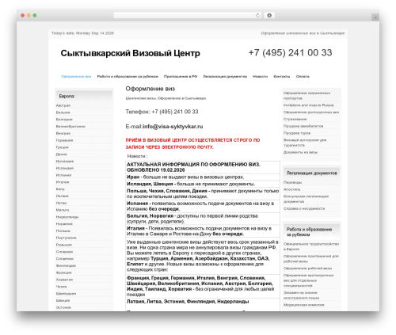Select Польша in the Europe list
Image resolution: width=396 pixels, height=335 pixels.
coord(63,231)
